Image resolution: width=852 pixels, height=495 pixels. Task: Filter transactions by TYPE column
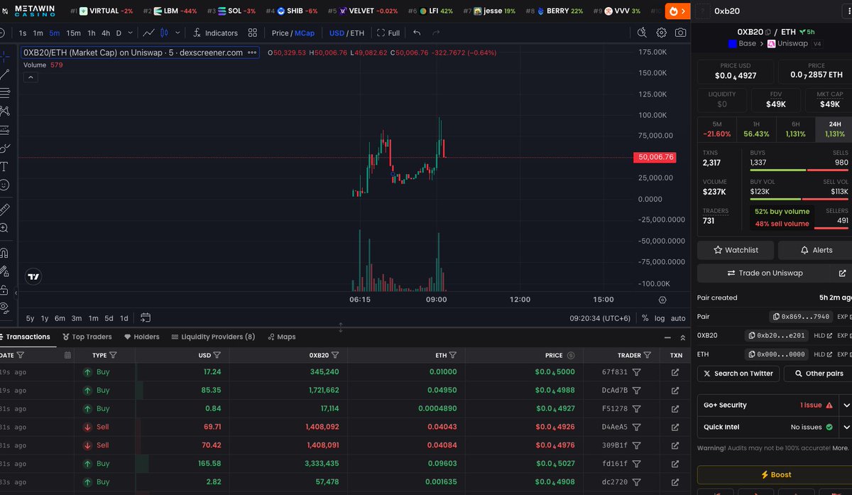114,355
